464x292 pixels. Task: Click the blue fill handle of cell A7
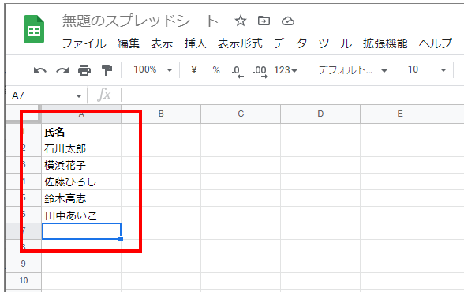click(121, 239)
